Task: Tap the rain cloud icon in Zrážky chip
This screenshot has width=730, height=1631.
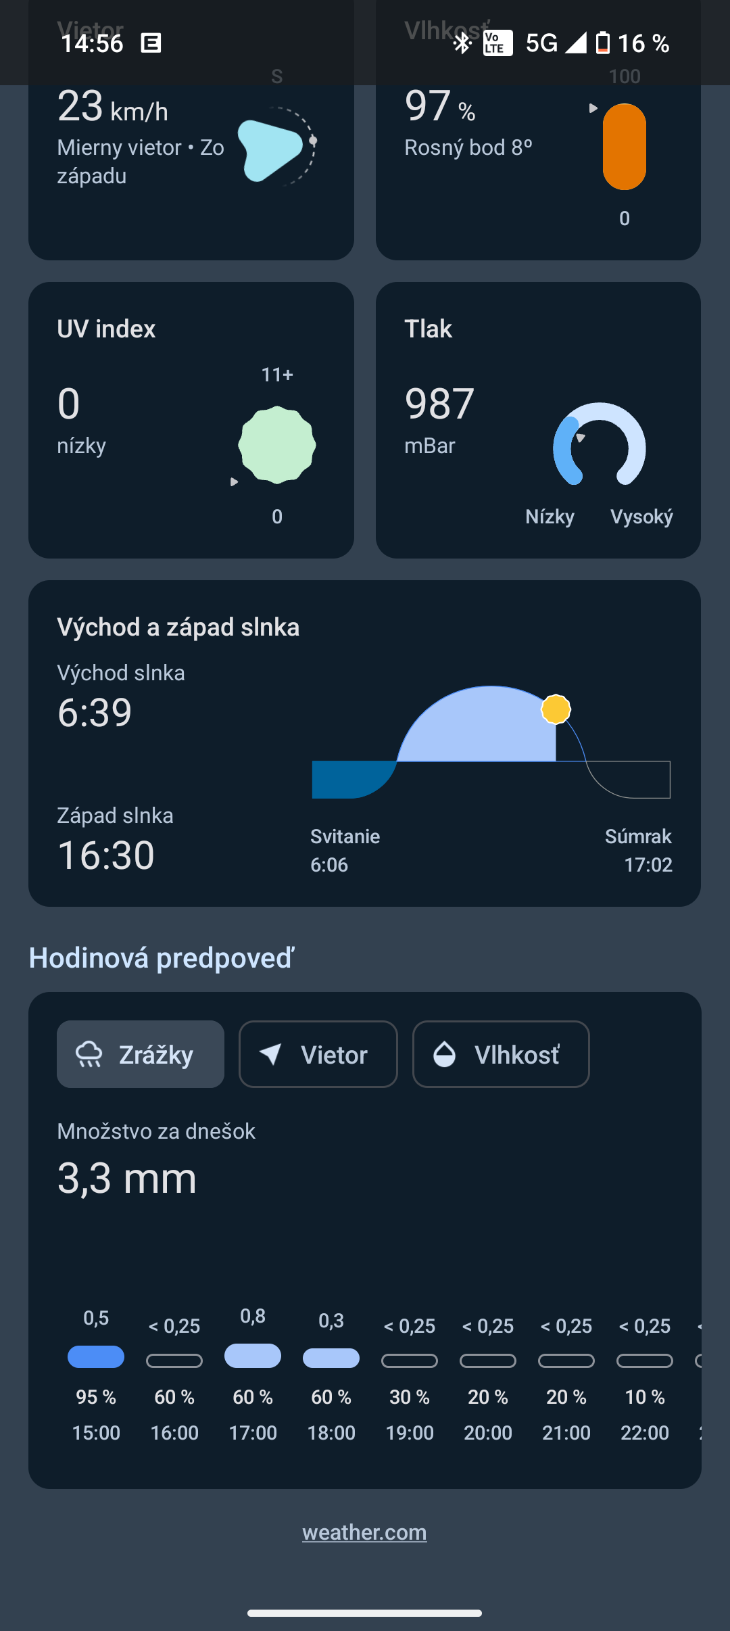Action: coord(89,1054)
